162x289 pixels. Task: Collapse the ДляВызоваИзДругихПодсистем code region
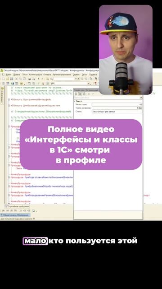pyautogui.click(x=9, y=105)
